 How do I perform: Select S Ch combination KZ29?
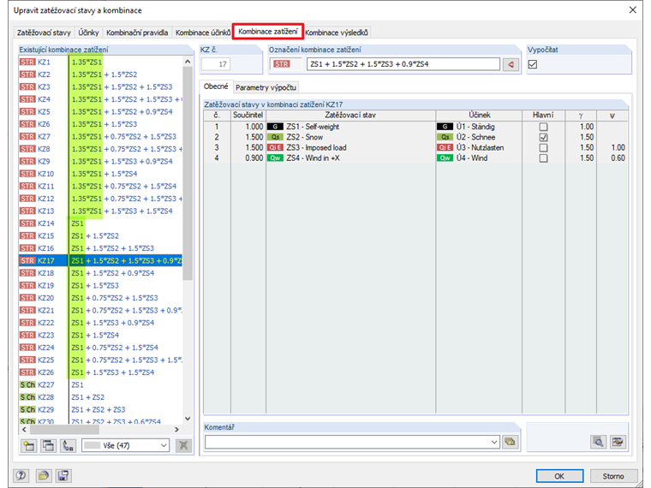[x=100, y=409]
